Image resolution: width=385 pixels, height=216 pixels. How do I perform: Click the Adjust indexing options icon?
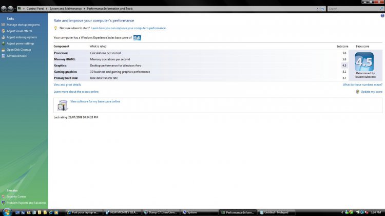coord(3,37)
